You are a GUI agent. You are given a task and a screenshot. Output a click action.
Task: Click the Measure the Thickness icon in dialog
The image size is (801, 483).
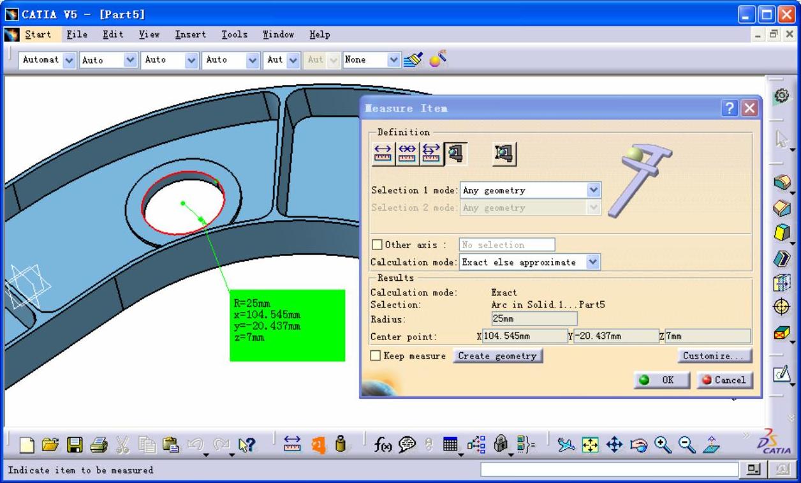[x=504, y=154]
